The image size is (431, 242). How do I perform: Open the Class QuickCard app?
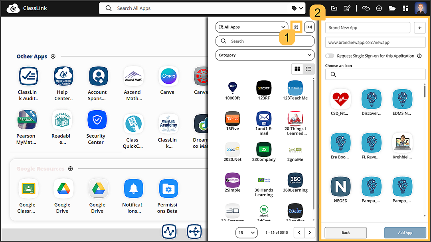click(133, 124)
